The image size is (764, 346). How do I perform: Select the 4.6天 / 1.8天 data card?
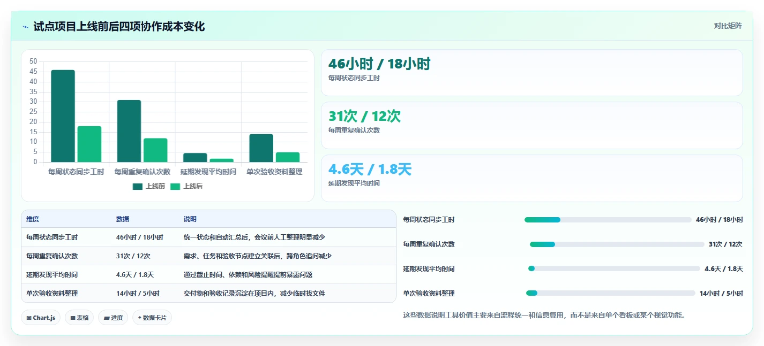(531, 178)
